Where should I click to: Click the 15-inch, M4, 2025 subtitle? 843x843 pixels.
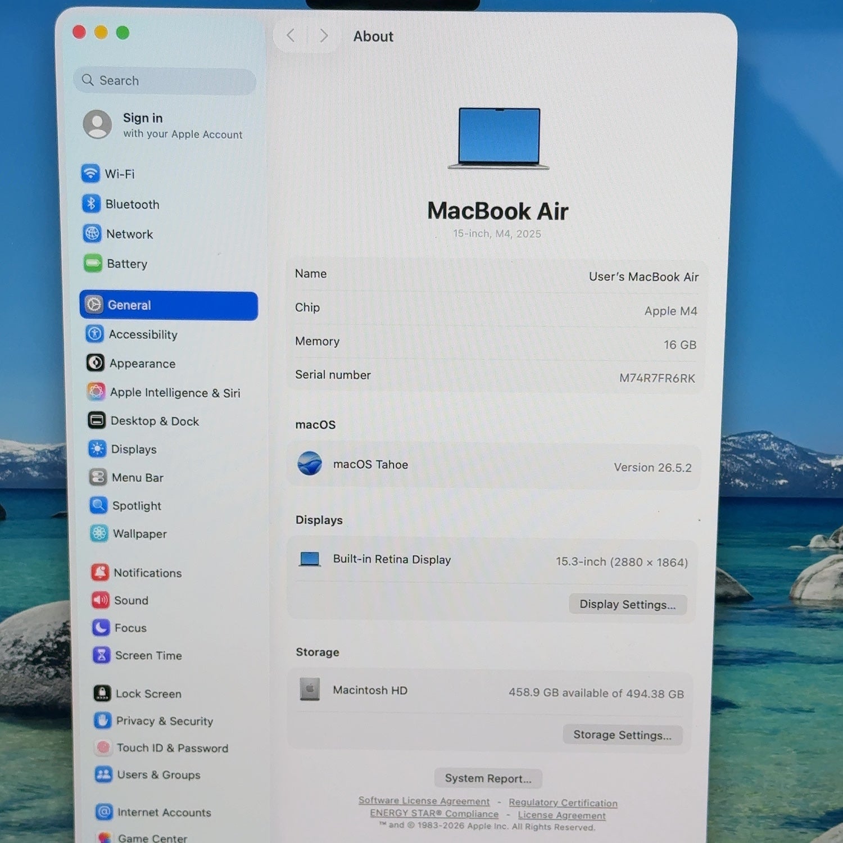point(497,233)
